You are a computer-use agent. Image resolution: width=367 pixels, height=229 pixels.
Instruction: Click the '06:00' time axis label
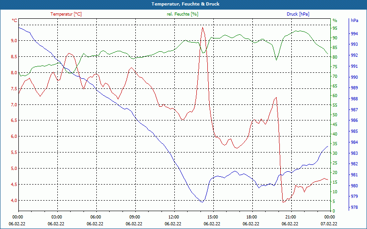[95, 217]
